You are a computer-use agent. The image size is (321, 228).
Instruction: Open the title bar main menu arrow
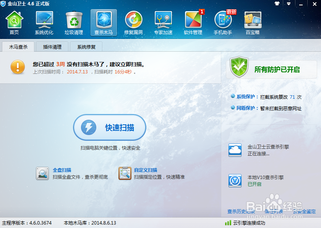pyautogui.click(x=289, y=4)
